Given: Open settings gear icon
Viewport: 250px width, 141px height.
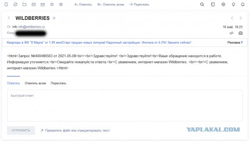Looking at the screenshot, I should [223, 4].
